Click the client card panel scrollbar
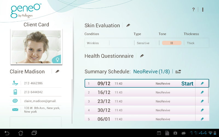The height and width of the screenshot is (137, 219). tap(72, 101)
